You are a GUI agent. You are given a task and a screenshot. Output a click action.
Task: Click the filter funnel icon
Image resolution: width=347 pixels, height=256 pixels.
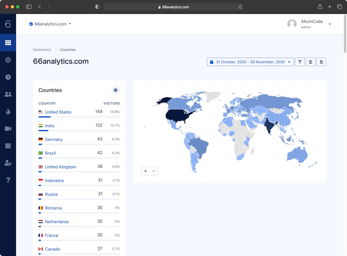tap(300, 62)
